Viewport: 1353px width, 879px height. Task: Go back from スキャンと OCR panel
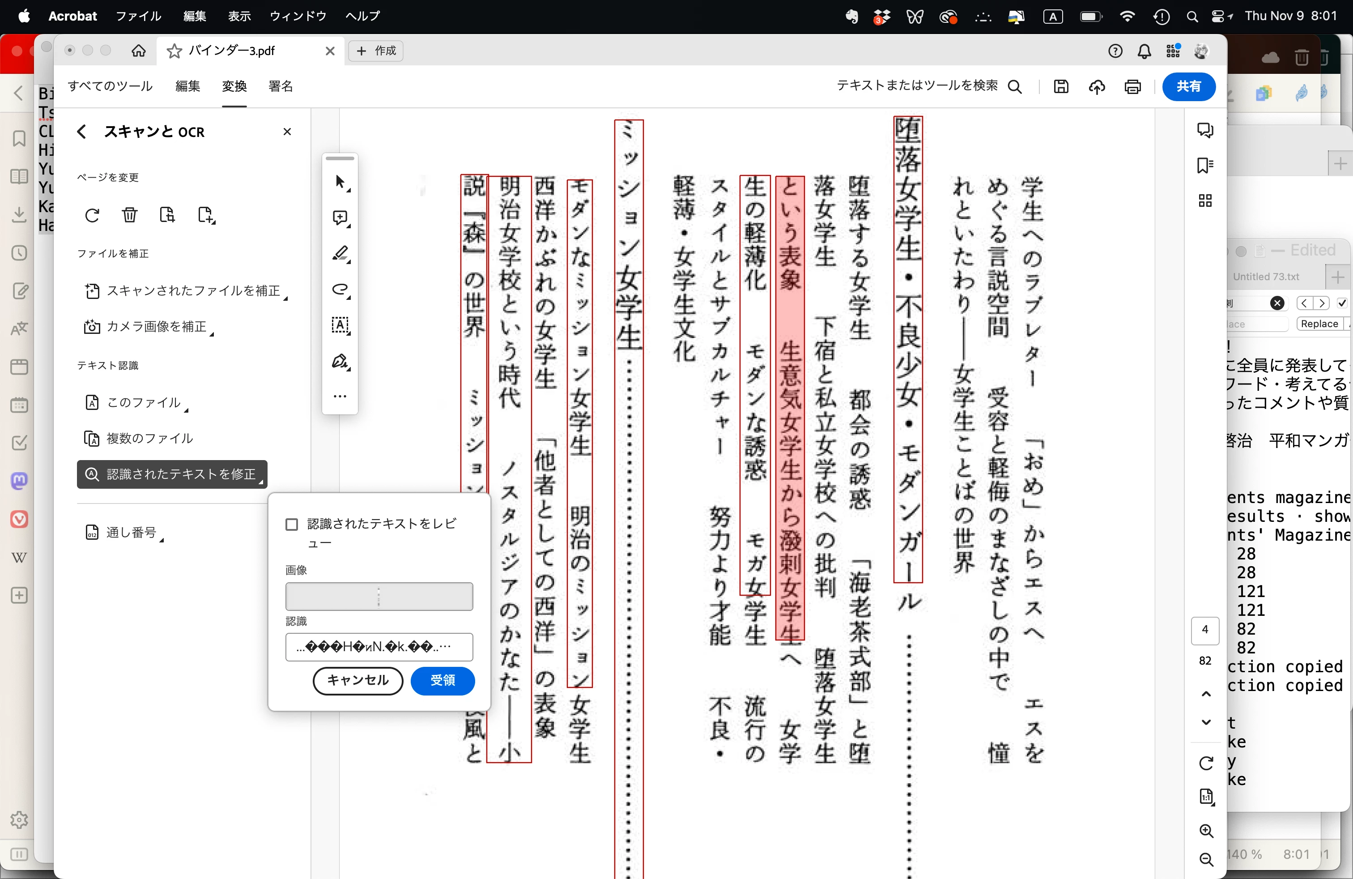click(x=82, y=132)
